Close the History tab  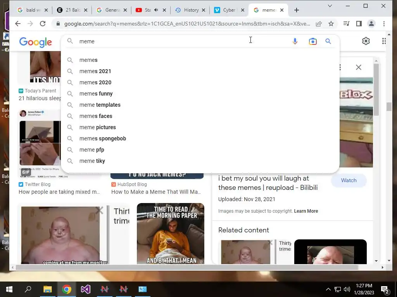[x=204, y=10]
